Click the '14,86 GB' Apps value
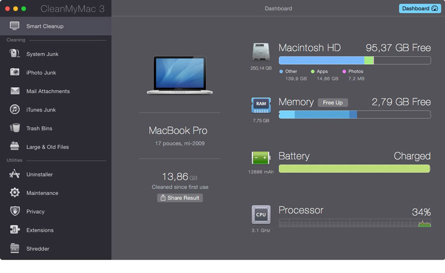The height and width of the screenshot is (273, 445). pos(327,78)
